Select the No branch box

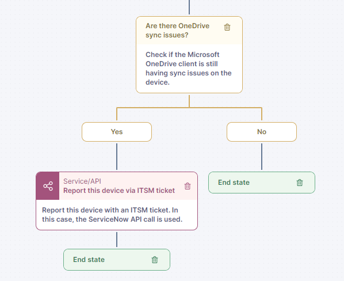pos(262,132)
